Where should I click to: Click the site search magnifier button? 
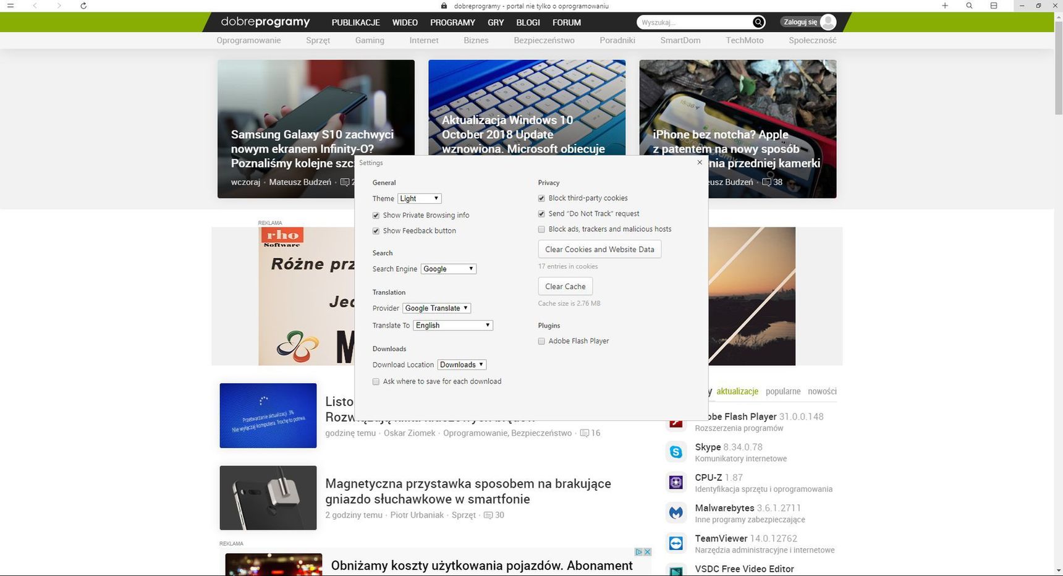pyautogui.click(x=758, y=22)
